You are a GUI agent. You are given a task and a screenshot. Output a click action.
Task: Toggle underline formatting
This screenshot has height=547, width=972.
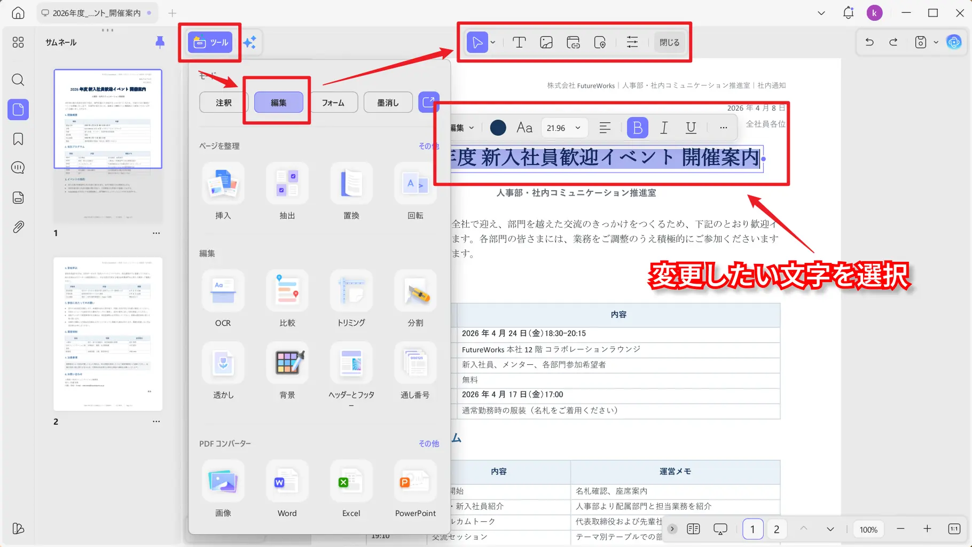click(x=691, y=128)
